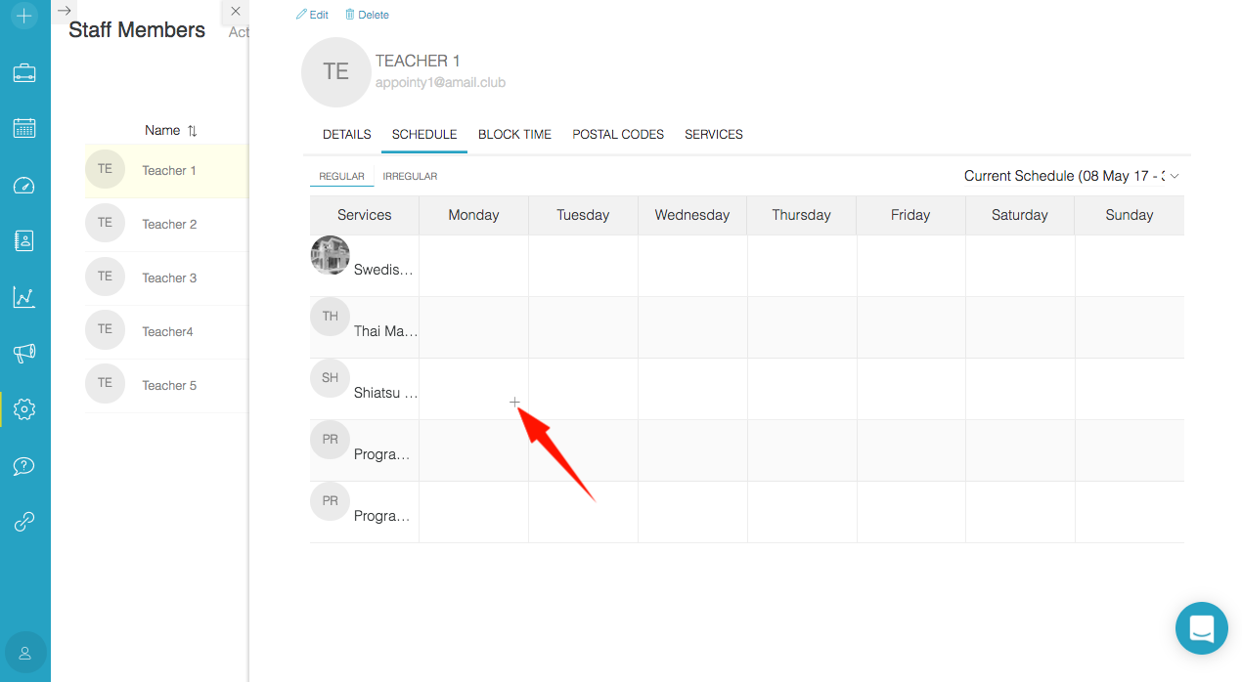Click the Shiatsu service name
Screen dimensions: 1242x682
click(385, 393)
